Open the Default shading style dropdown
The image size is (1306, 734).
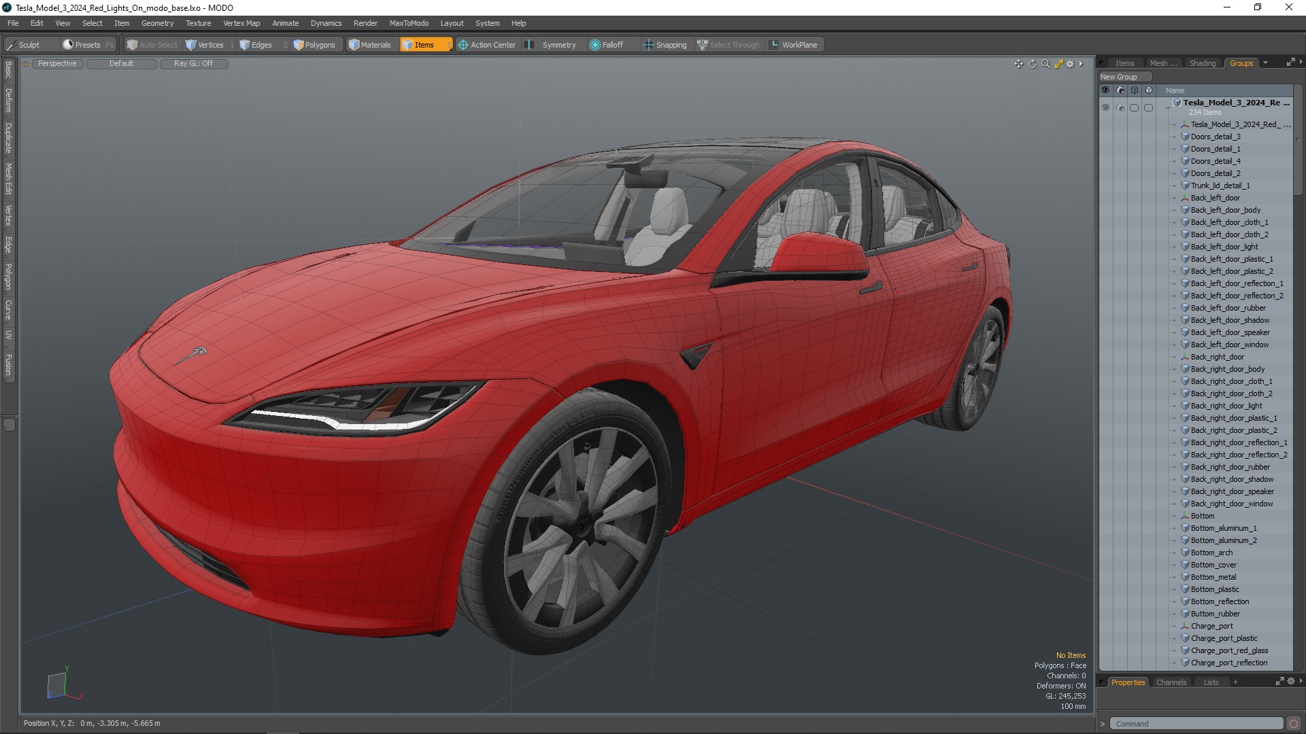point(121,63)
